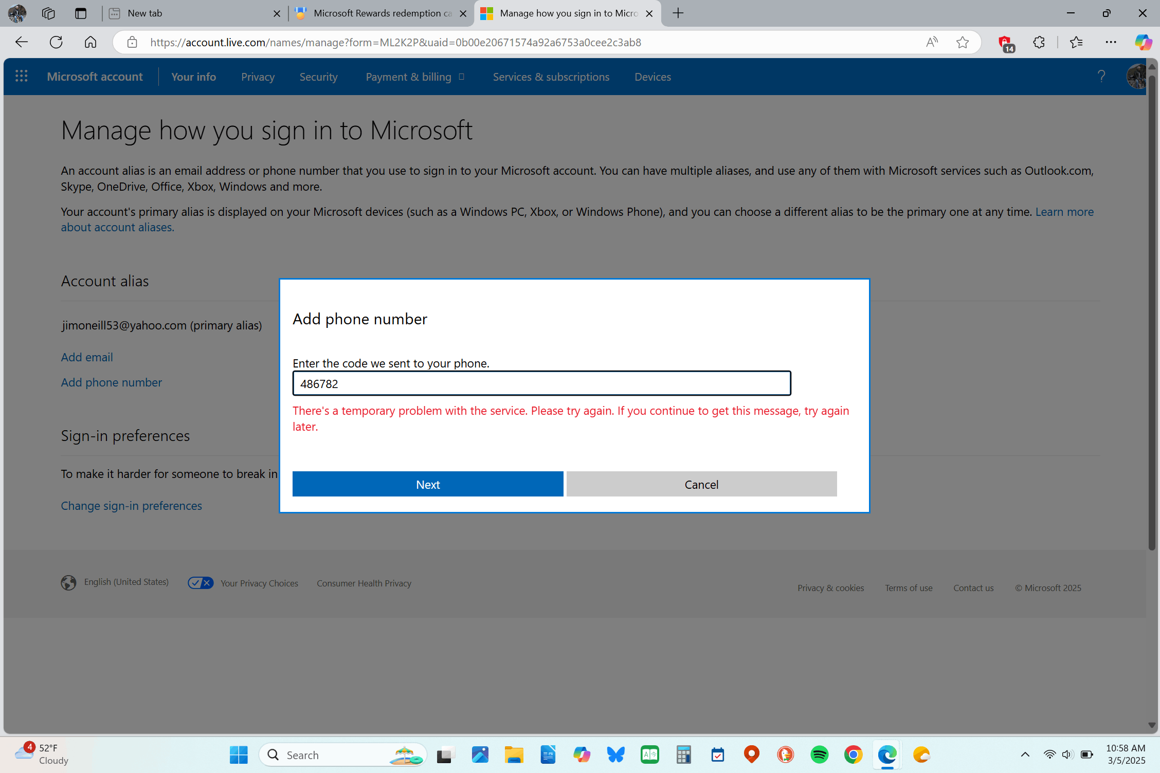Open the help question mark icon

tap(1101, 77)
